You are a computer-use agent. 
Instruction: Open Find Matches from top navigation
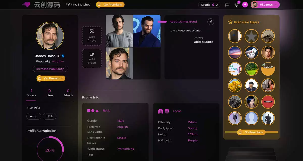78,5
